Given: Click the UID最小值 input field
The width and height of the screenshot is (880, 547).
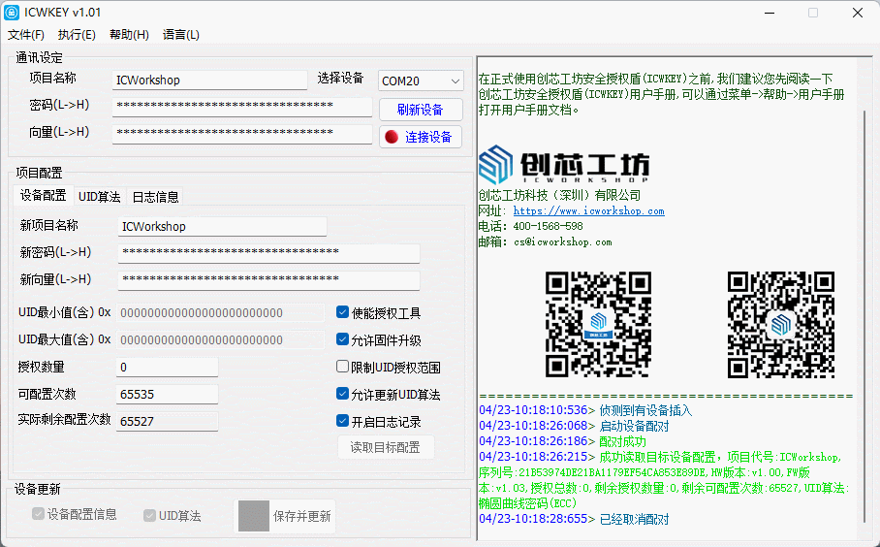Looking at the screenshot, I should click(x=220, y=313).
